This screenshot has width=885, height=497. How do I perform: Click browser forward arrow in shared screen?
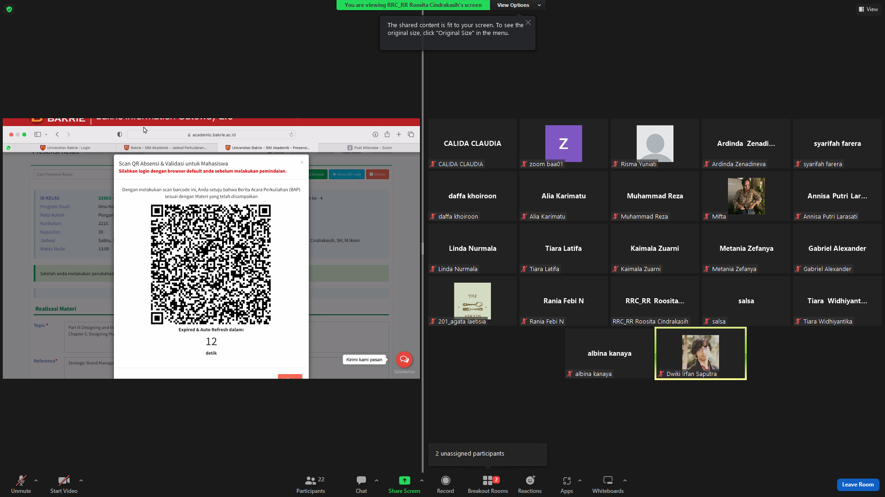(x=69, y=134)
